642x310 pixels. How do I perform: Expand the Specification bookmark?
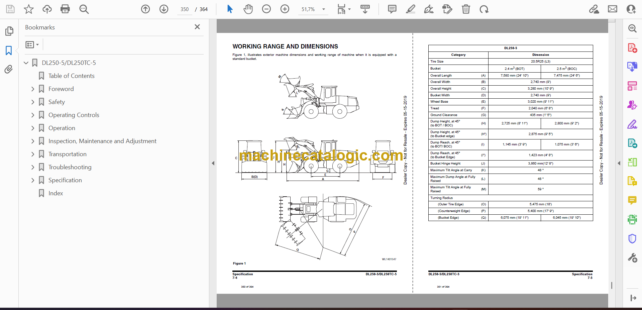click(x=33, y=180)
